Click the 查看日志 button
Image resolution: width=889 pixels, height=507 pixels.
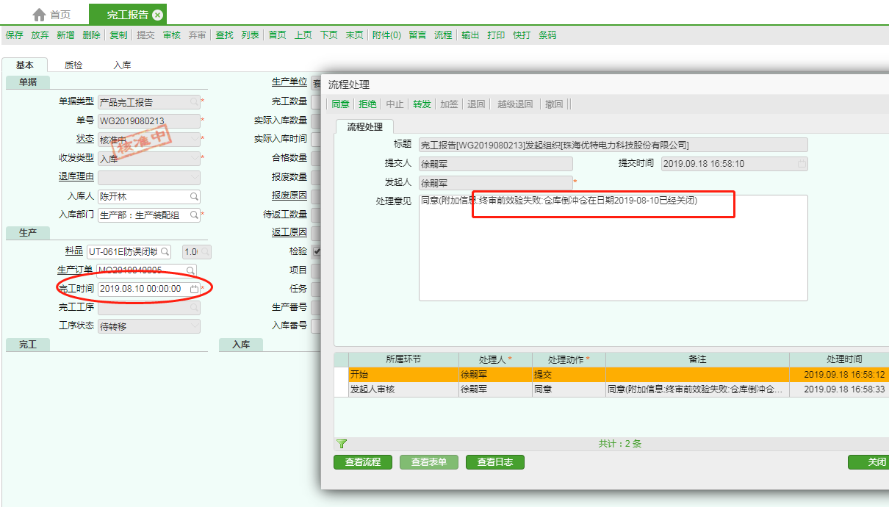click(x=494, y=462)
